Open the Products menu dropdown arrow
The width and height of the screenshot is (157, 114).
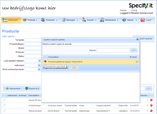click(x=37, y=20)
